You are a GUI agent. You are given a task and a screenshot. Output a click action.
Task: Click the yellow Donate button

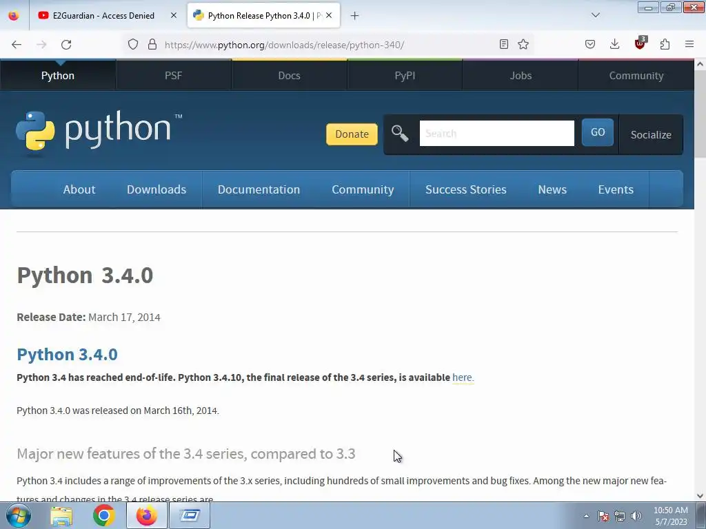tap(352, 134)
